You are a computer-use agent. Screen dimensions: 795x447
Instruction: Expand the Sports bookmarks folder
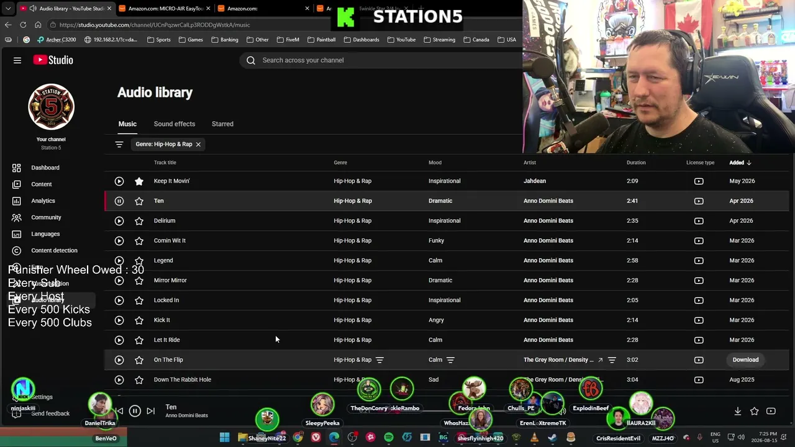[x=158, y=40]
